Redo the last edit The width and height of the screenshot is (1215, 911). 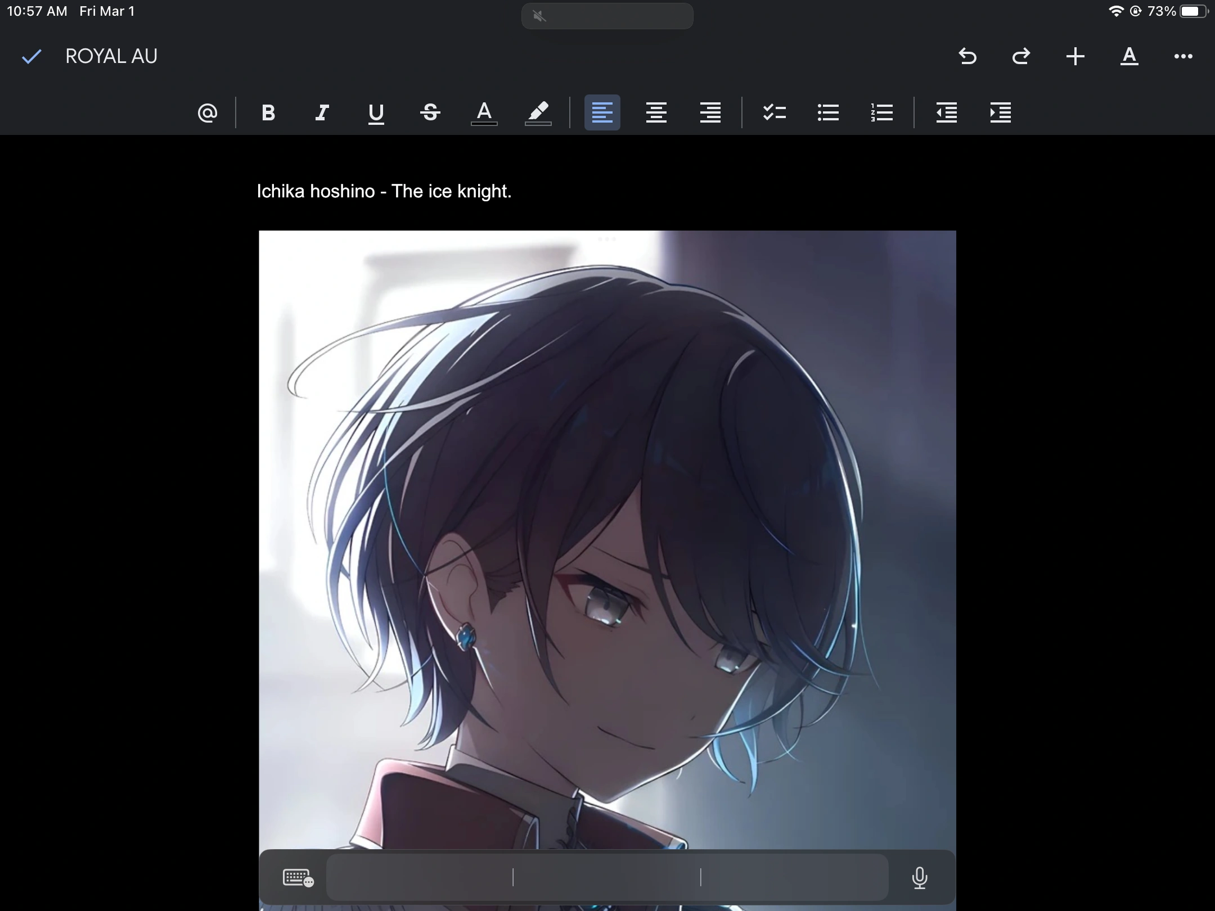[x=1021, y=56]
